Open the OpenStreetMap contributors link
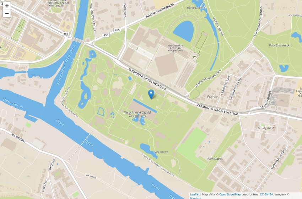Viewport: 302px width, 199px height. coord(230,195)
